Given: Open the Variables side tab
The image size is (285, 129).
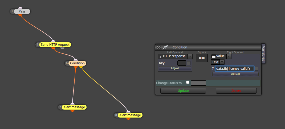Looking at the screenshot, I should pos(263,54).
